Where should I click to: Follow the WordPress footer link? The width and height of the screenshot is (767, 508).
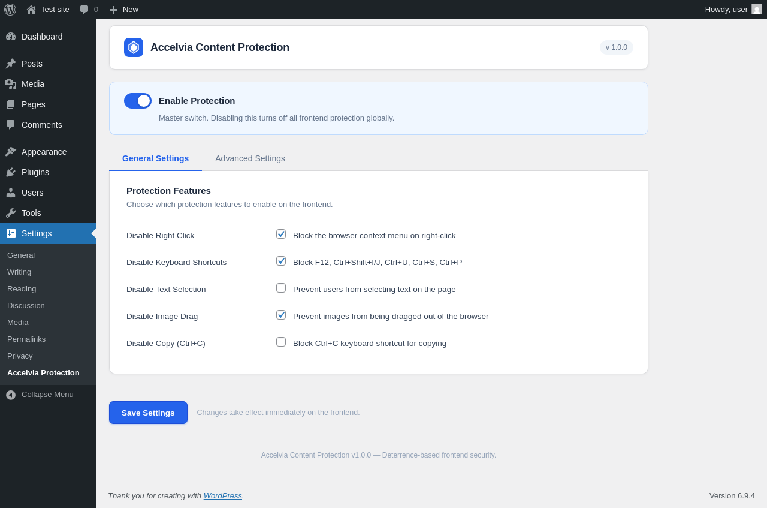tap(222, 495)
